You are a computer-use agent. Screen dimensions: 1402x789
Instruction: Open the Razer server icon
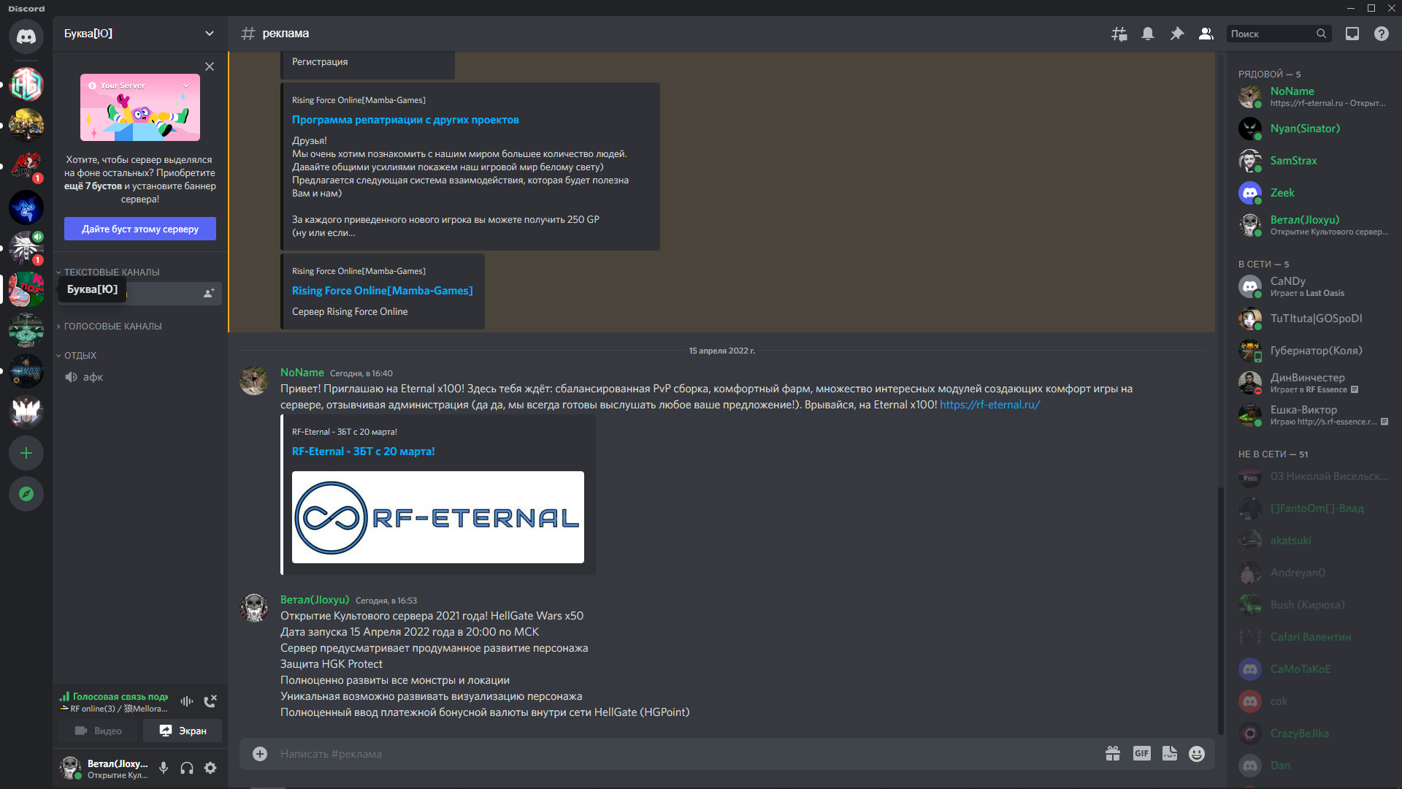tap(26, 207)
